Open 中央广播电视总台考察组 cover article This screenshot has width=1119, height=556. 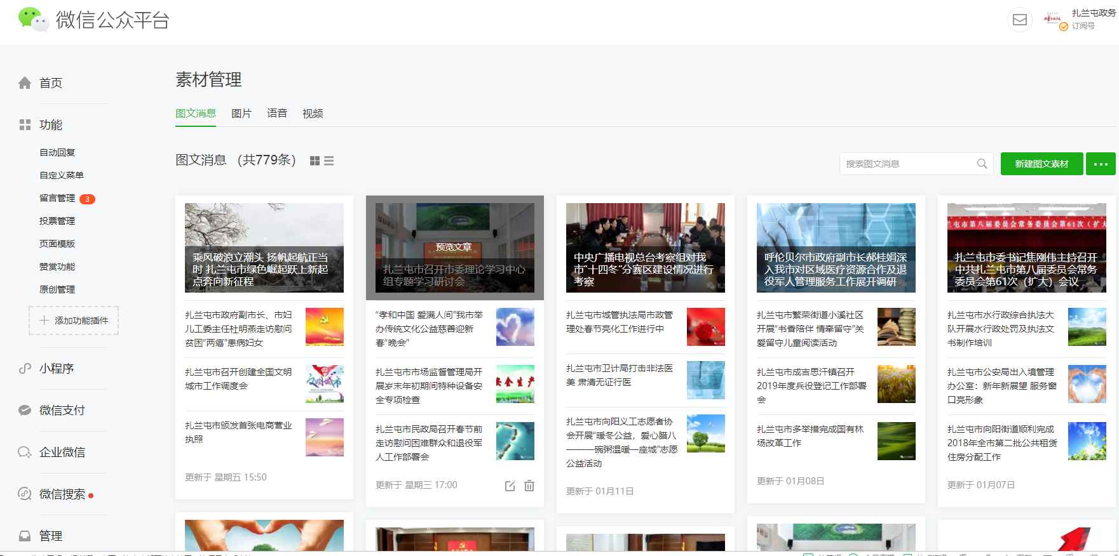pos(646,248)
